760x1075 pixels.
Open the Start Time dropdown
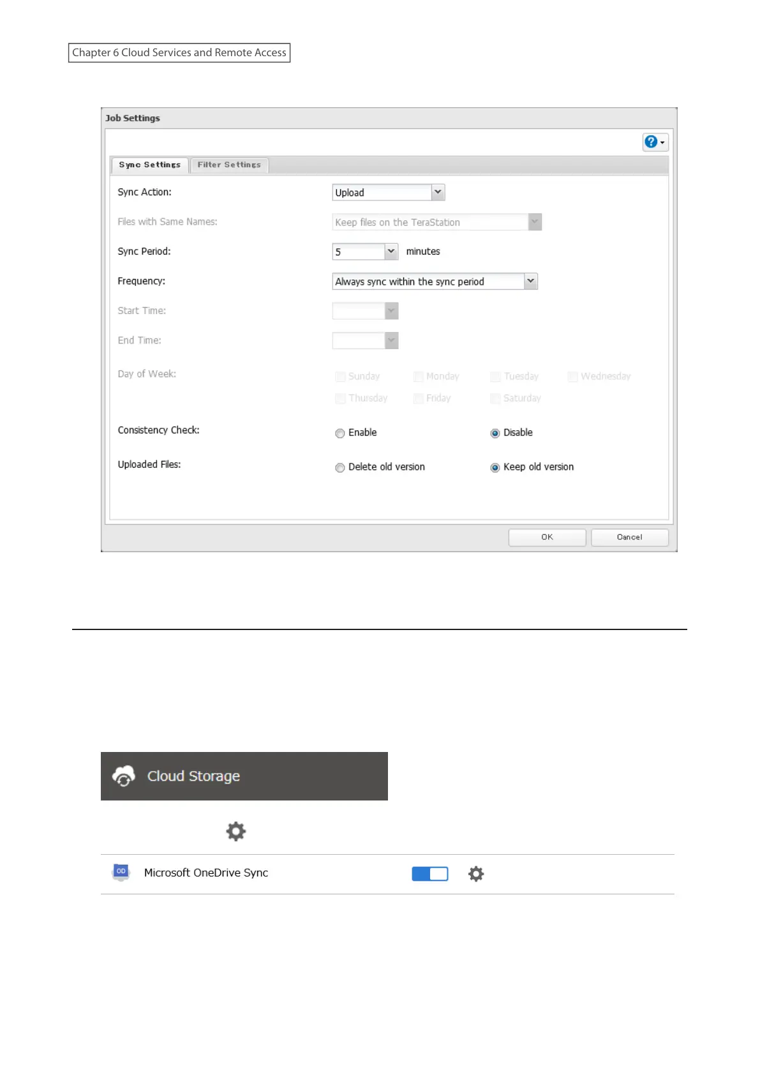365,311
